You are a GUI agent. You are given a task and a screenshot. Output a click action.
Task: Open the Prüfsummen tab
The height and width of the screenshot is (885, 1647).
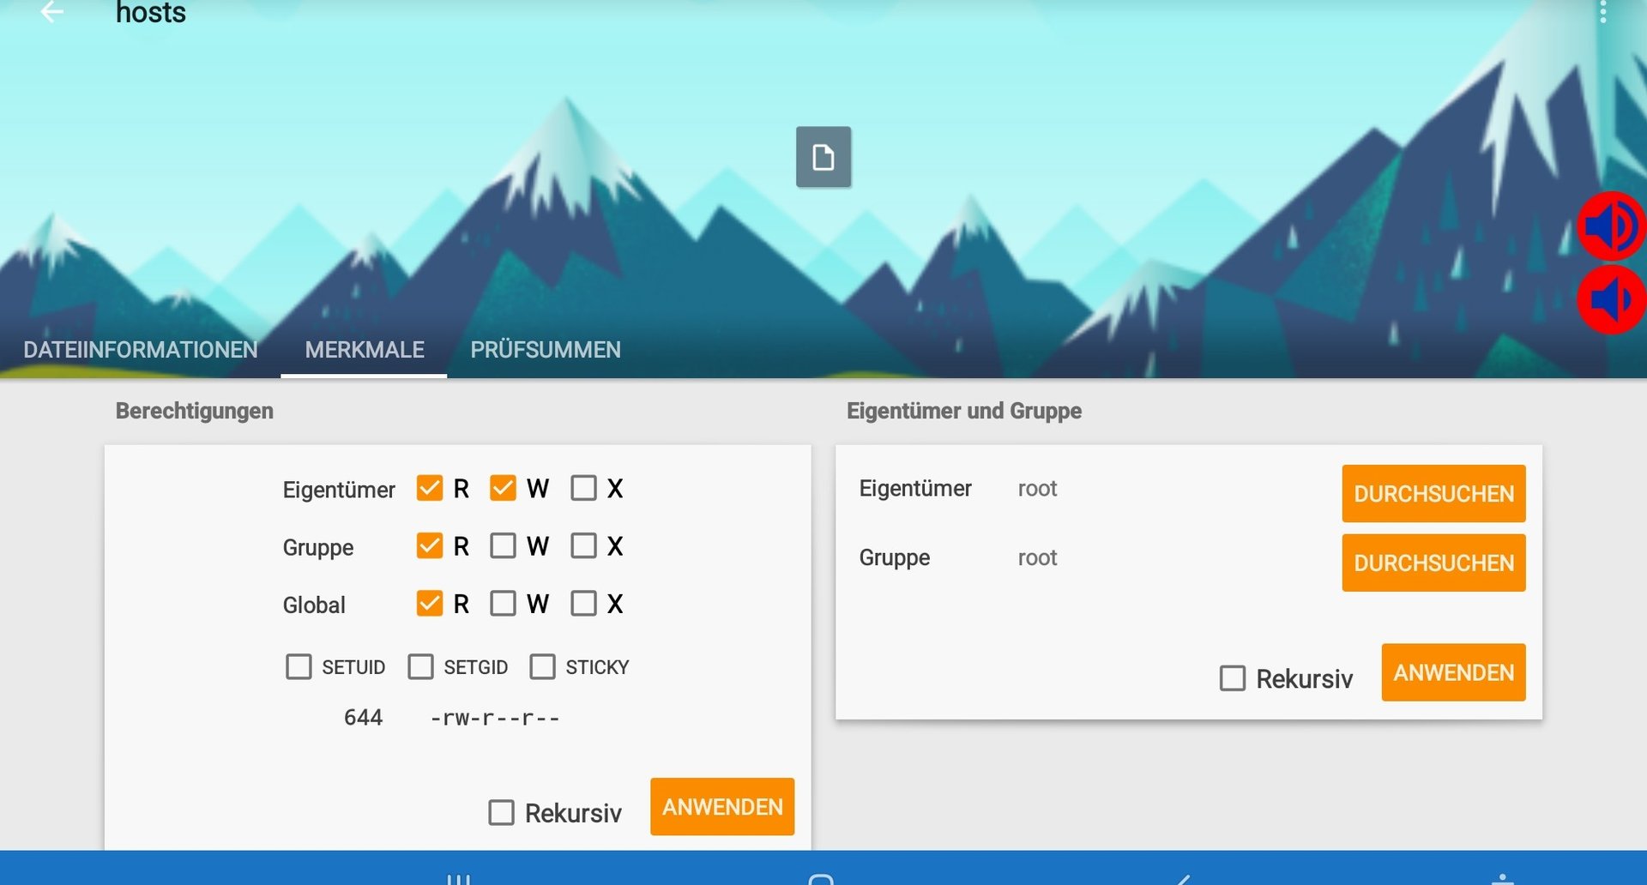[x=546, y=350]
